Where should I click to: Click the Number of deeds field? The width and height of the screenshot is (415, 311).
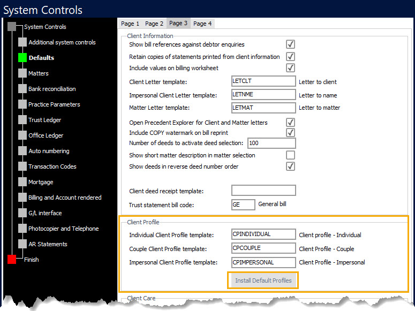click(x=271, y=143)
